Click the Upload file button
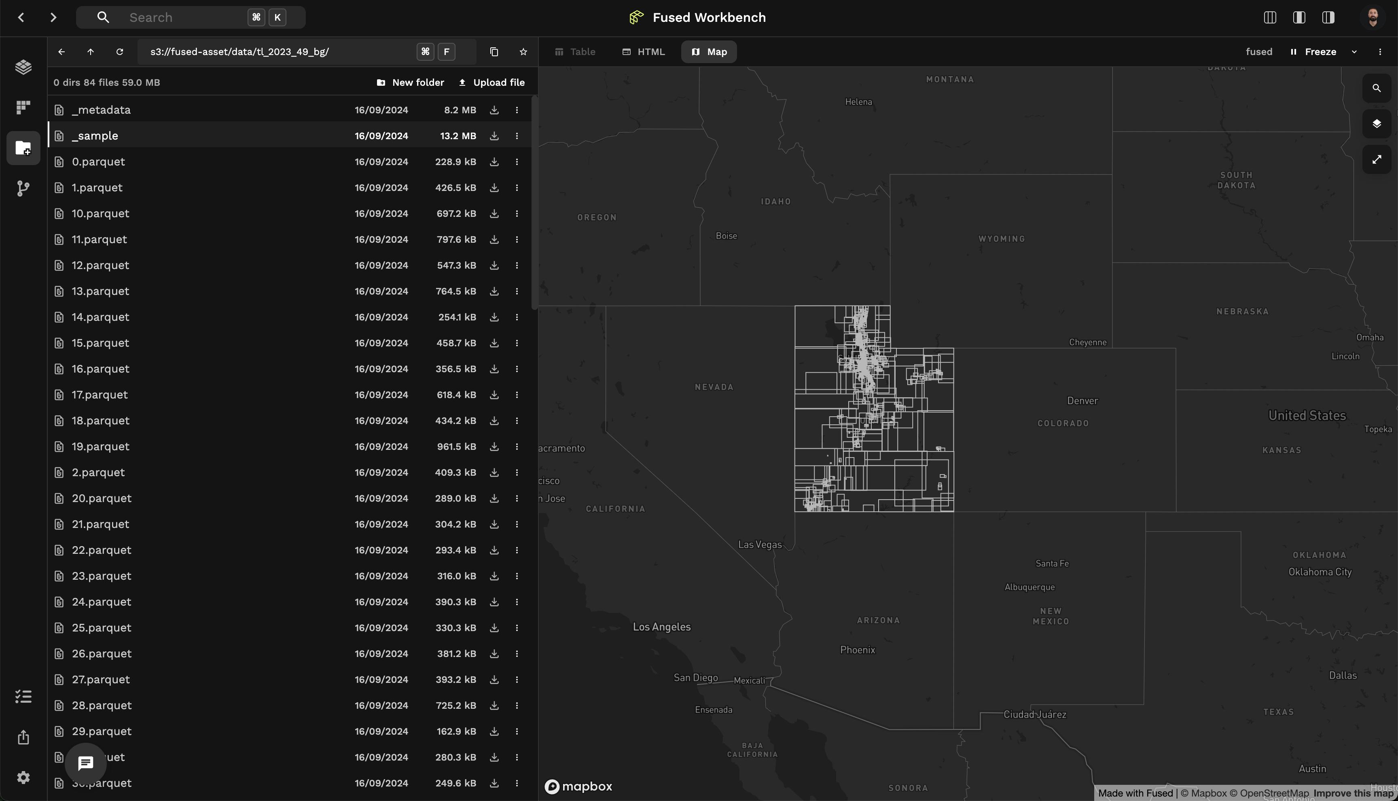 click(x=491, y=83)
